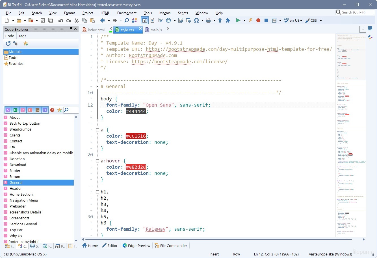377x258 pixels.
Task: Click the refresh icon in Code Explorer
Action: point(8,43)
